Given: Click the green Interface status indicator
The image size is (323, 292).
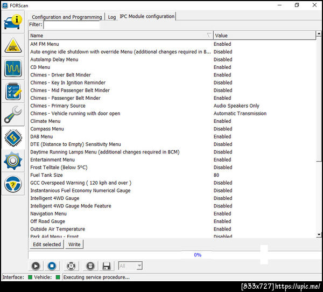Looking at the screenshot, I should tap(30, 277).
